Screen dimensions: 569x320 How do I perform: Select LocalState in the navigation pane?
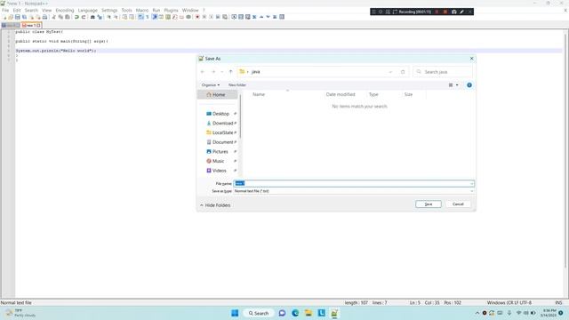[x=220, y=132]
